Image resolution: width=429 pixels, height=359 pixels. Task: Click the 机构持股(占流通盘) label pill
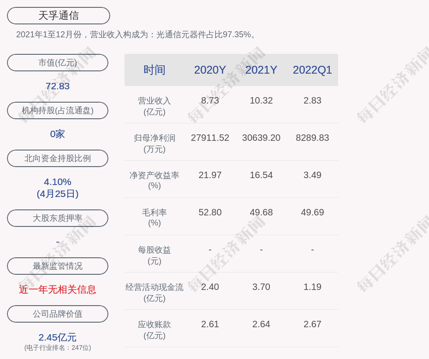[58, 110]
